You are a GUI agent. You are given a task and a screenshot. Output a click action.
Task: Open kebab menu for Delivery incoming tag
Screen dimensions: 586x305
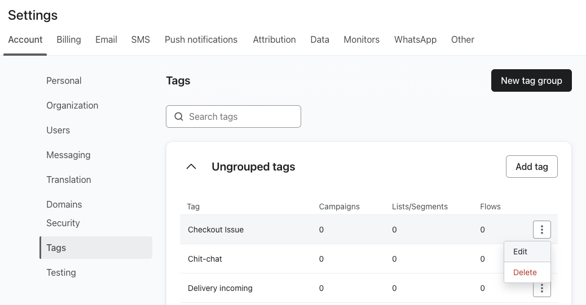(x=541, y=289)
